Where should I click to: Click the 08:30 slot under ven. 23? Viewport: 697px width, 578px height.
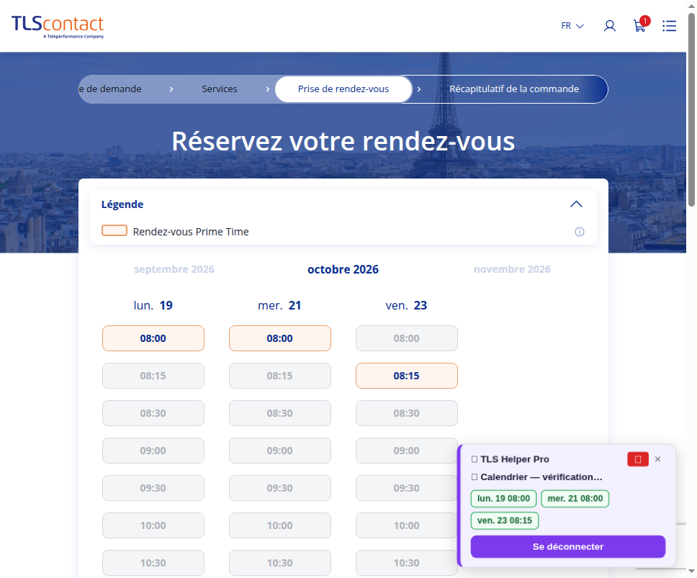pos(407,413)
